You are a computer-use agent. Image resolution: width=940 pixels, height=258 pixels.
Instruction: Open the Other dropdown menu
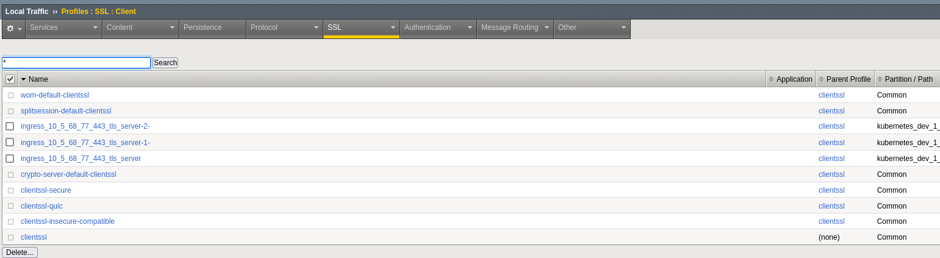click(x=592, y=29)
